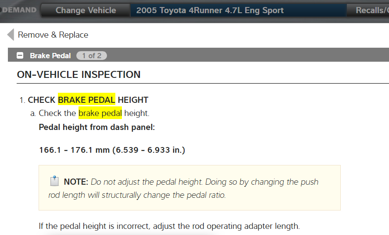Select the 2005 Toyota 4Runner vehicle tab

click(x=210, y=11)
